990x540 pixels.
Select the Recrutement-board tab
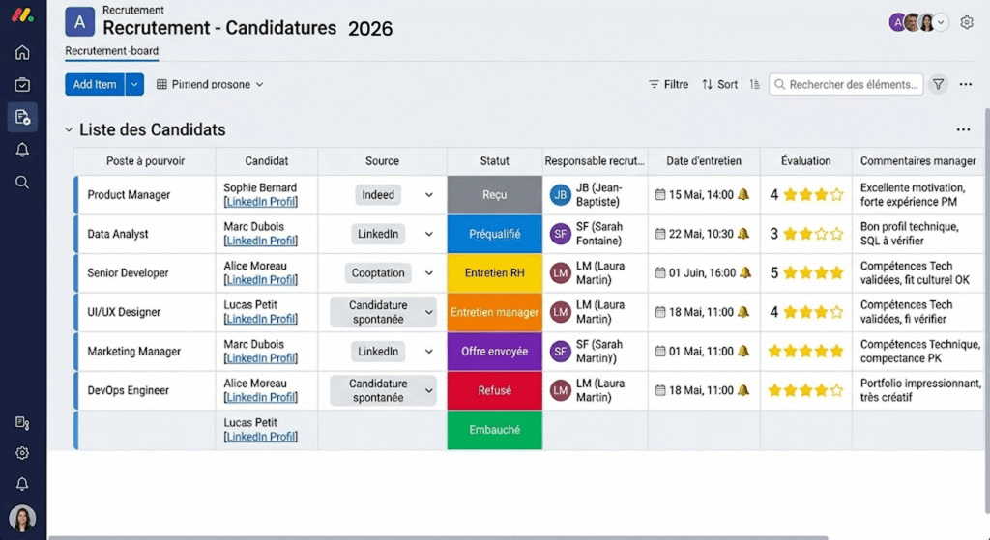pos(112,51)
